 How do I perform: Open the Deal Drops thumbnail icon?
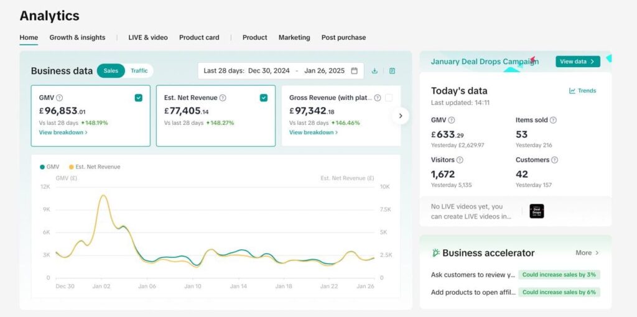(536, 211)
